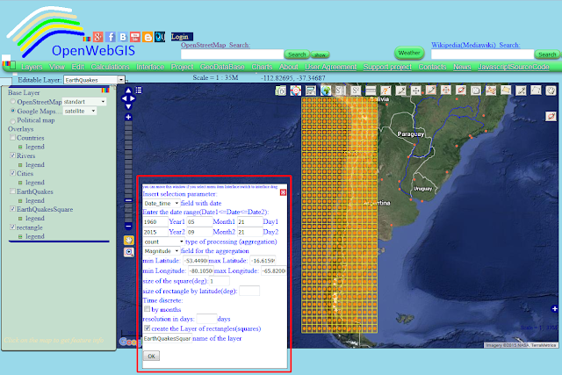Zoom in with the plus button
The width and height of the screenshot is (562, 375).
click(128, 117)
